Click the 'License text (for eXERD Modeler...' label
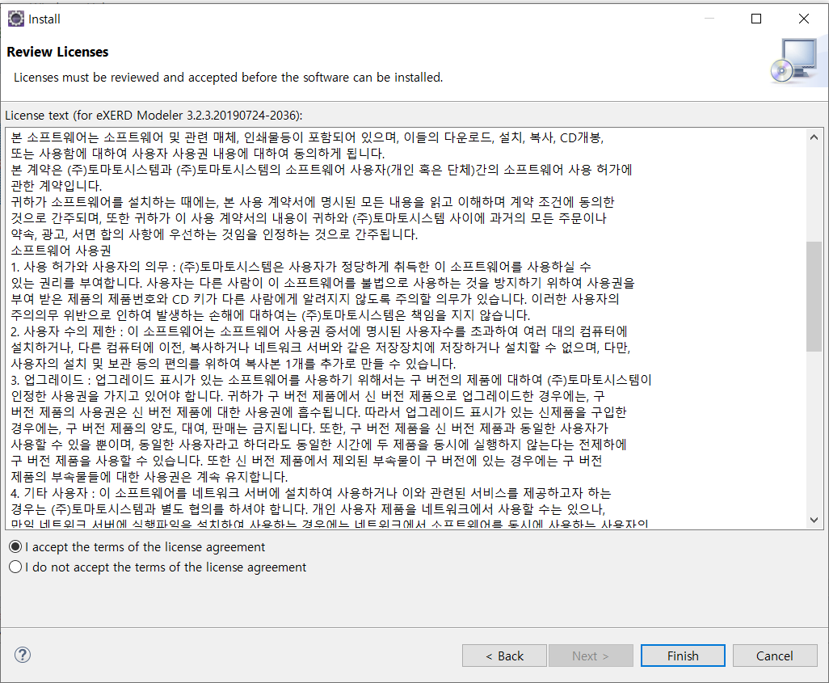Screen dimensions: 829x683 click(154, 116)
